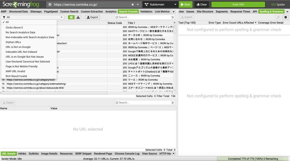The height and width of the screenshot is (161, 290).
Task: Open the Analytics tab
Action: [x=111, y=12]
